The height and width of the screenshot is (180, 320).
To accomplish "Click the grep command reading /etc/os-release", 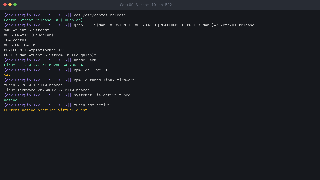I will point(164,25).
